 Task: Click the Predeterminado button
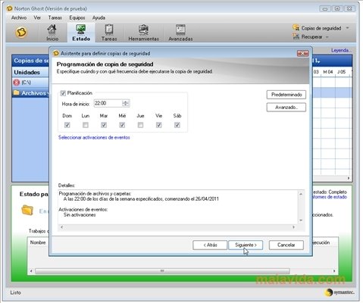click(x=286, y=95)
